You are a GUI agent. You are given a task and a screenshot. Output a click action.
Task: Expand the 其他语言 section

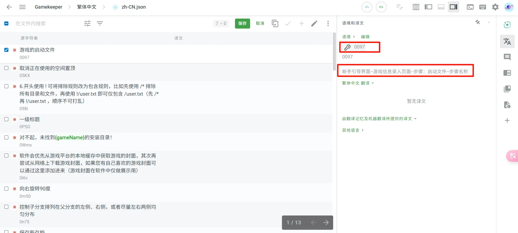353,130
